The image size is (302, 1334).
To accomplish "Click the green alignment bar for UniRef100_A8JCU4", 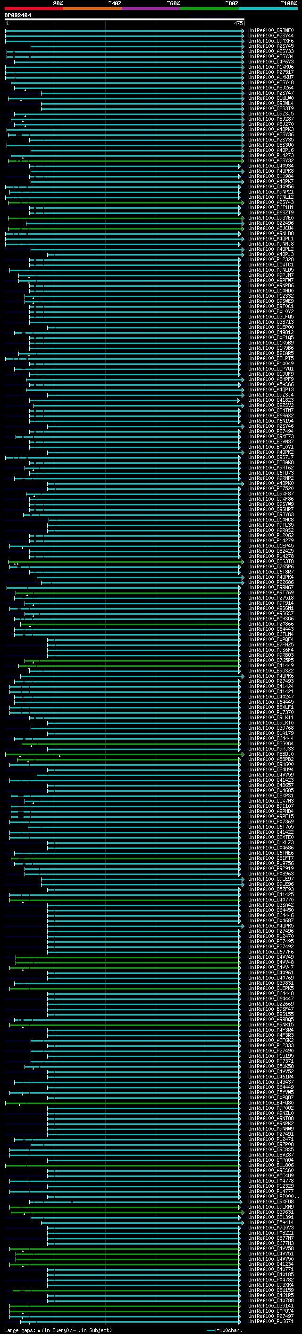I will tap(126, 229).
